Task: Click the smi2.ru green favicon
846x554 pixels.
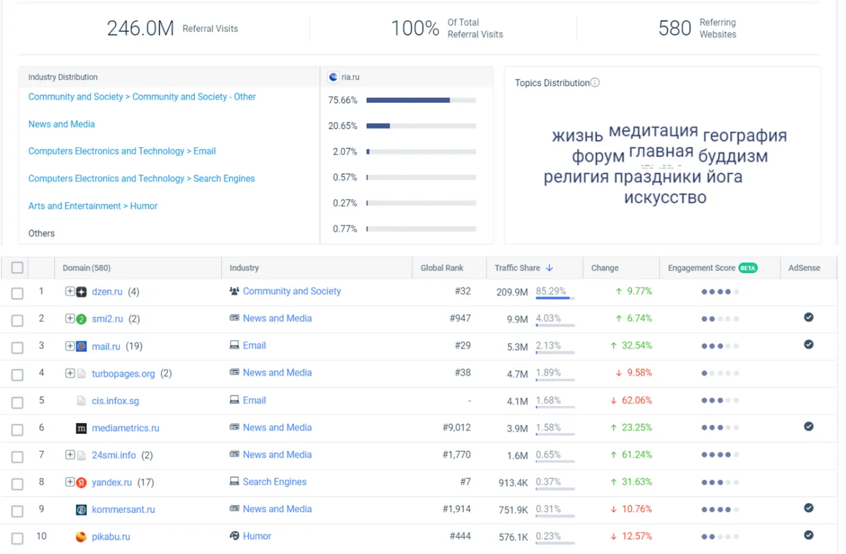Action: [81, 319]
